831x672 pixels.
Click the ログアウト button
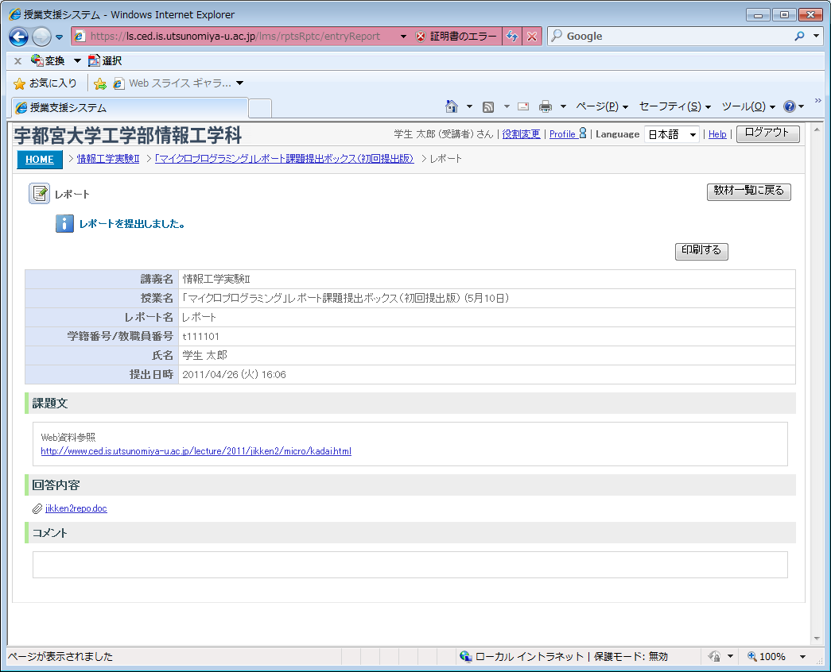click(x=767, y=133)
